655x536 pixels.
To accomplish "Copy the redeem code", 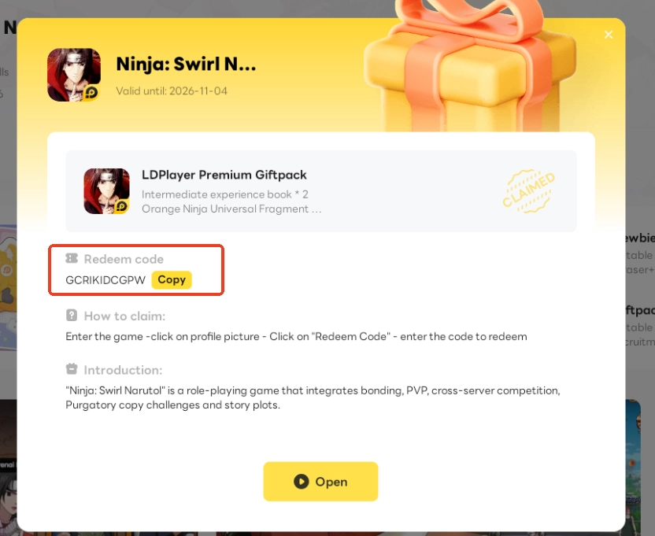I will pos(172,279).
